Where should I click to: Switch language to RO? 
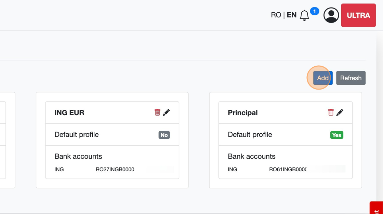tap(276, 15)
